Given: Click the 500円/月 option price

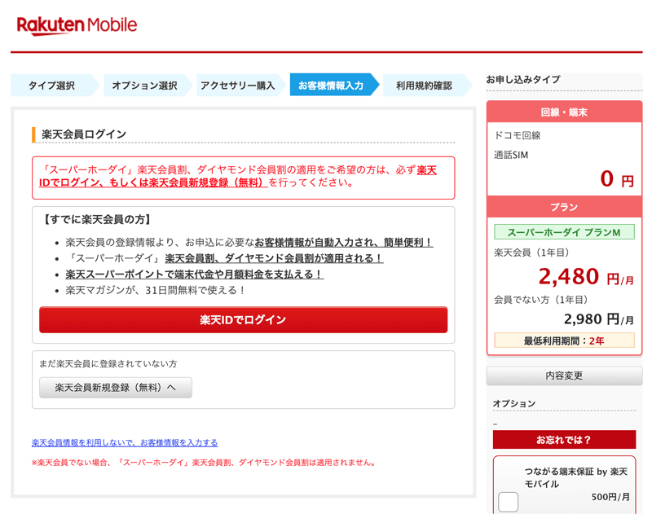Looking at the screenshot, I should pyautogui.click(x=610, y=497).
